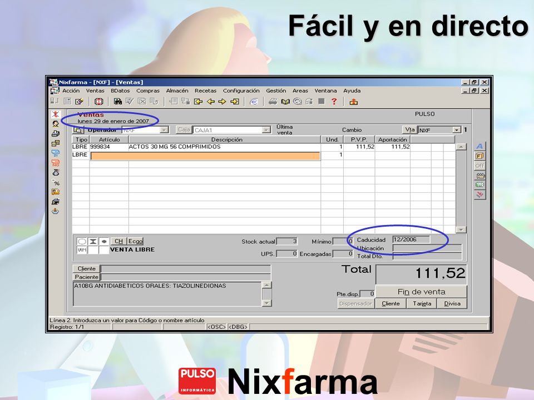Select the ACTOS 30 MG 56 COMPRIMIDOS cell
The height and width of the screenshot is (400, 534).
point(224,147)
